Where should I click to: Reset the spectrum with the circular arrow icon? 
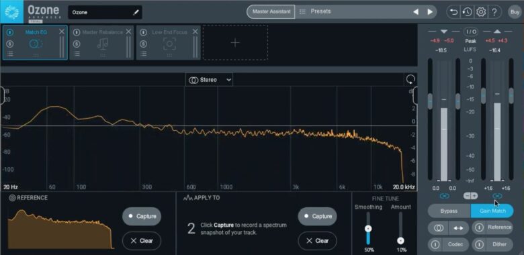tap(410, 79)
